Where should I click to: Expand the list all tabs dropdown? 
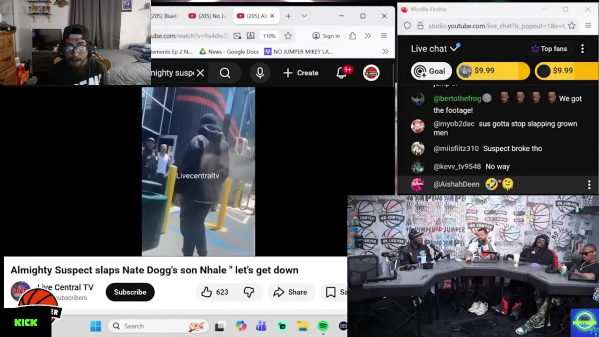304,16
